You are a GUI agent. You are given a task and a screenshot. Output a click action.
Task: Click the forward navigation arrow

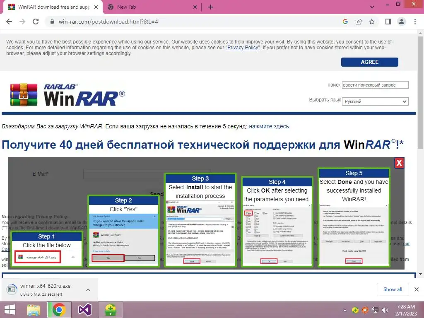click(x=22, y=22)
